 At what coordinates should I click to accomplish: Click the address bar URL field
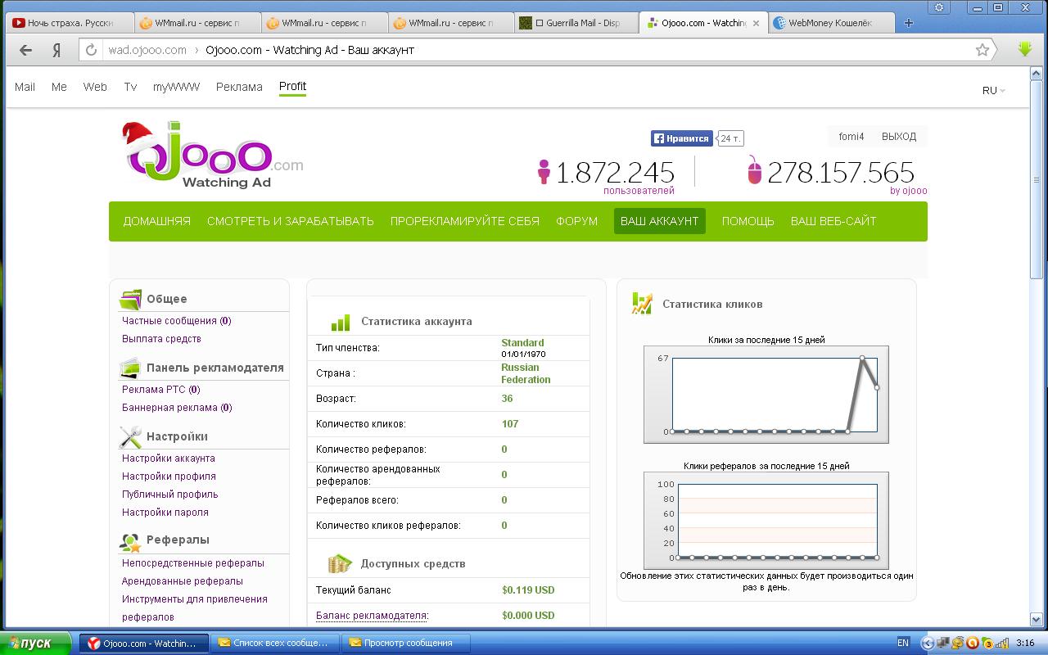[x=536, y=50]
